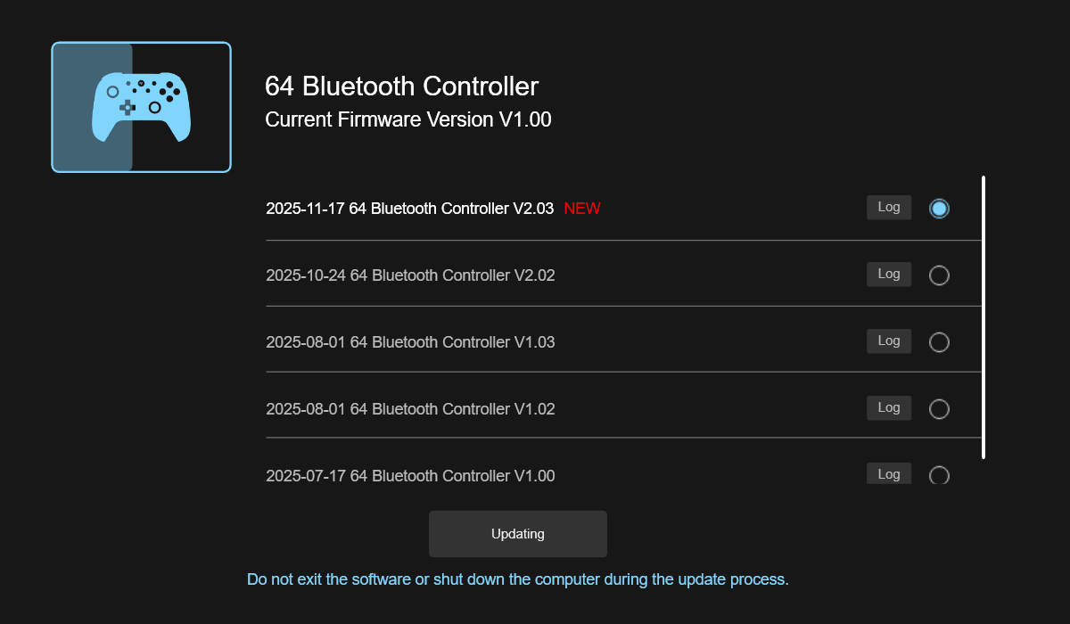1070x624 pixels.
Task: Click the 2025-08-01 V1.02 firmware entry text
Action: click(x=410, y=409)
